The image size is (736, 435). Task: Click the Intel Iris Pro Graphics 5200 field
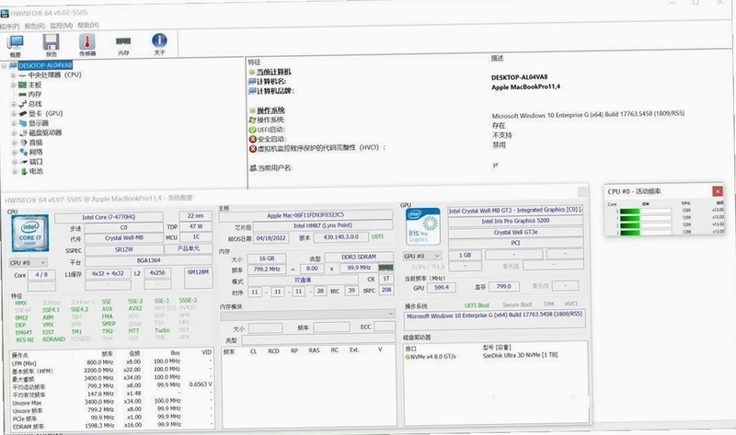coord(515,221)
